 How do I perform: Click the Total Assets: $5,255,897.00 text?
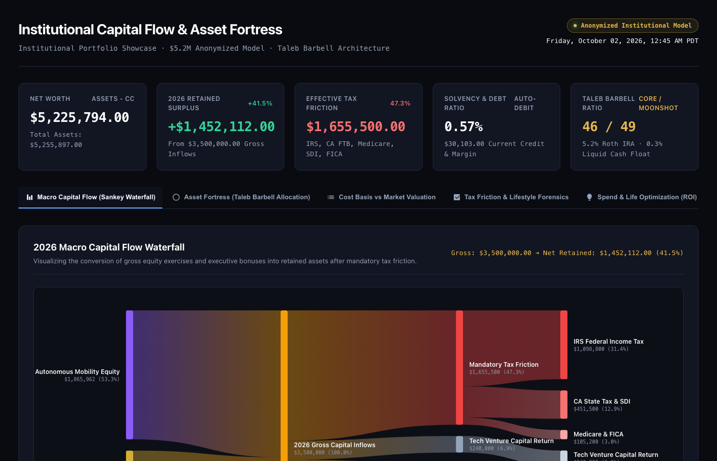[x=56, y=140]
